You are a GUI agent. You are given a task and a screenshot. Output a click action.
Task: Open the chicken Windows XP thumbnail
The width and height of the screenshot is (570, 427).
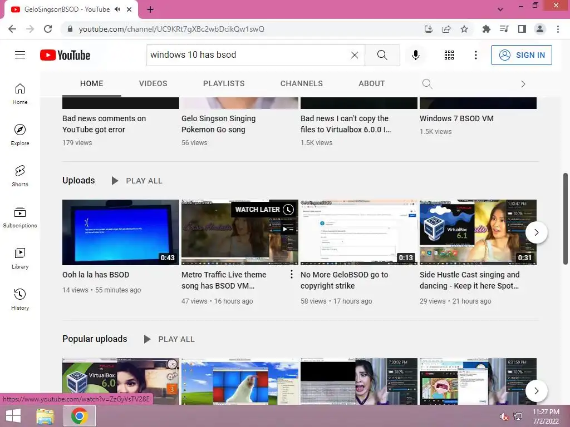(x=240, y=381)
